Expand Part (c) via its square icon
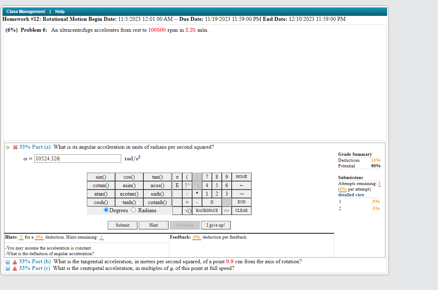This screenshot has width=438, height=290. pyautogui.click(x=7, y=268)
